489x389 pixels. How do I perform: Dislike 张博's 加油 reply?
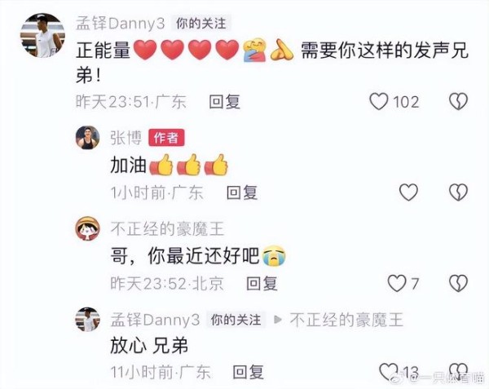[x=458, y=192]
